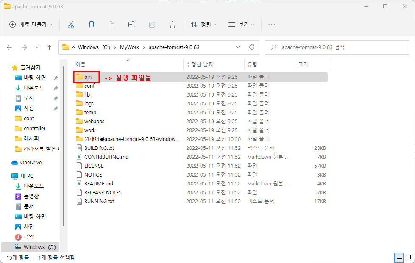Select the NOTICE file
This screenshot has height=263, width=415.
tap(201, 175)
